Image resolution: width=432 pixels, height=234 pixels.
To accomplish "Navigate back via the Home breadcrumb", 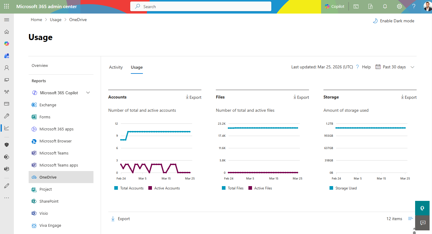I will 36,20.
